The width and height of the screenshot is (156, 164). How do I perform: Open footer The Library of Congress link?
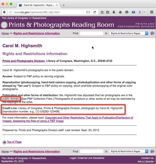[x=15, y=158]
